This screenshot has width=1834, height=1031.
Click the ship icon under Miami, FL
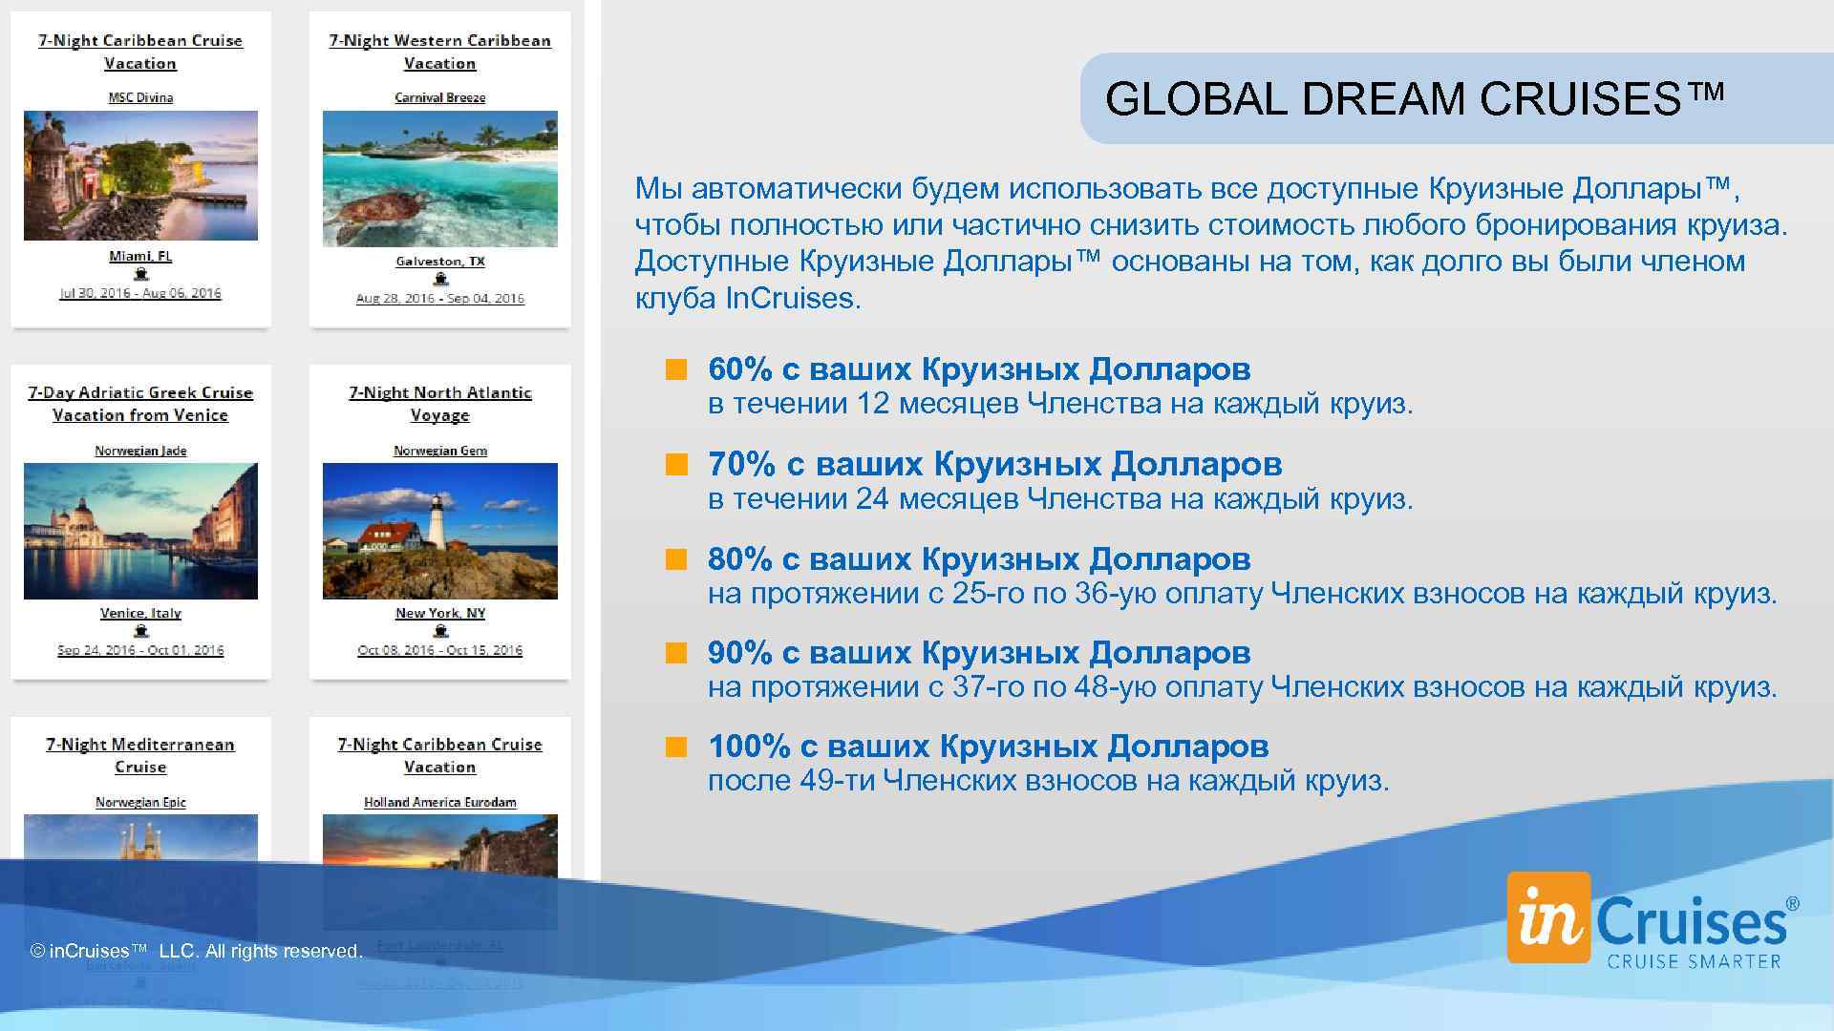(x=139, y=275)
